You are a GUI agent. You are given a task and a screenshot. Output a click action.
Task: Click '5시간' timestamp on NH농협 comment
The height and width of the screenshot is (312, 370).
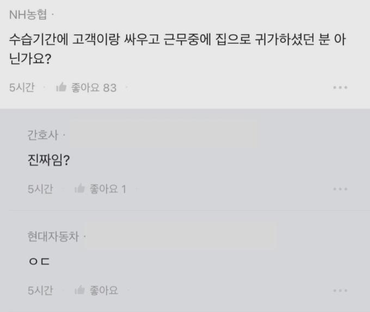click(22, 88)
